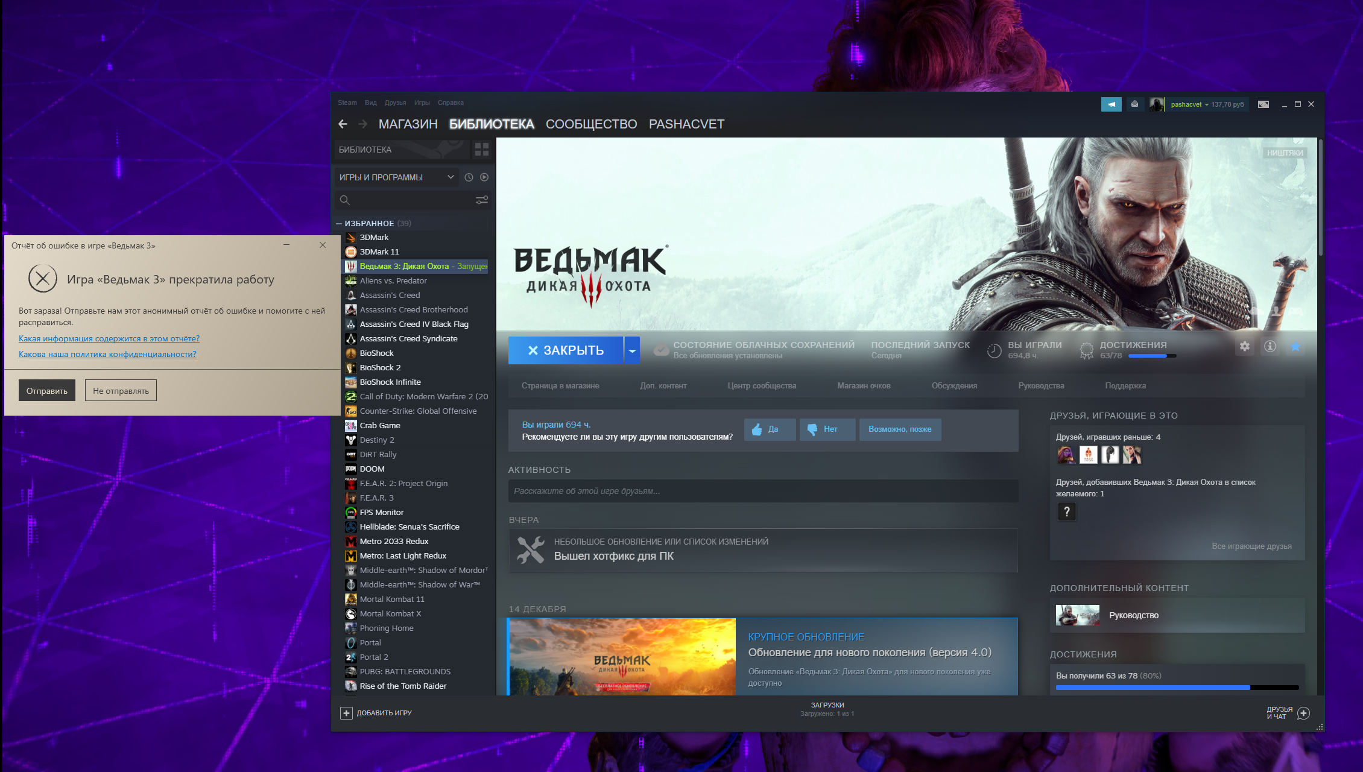This screenshot has height=772, width=1363.
Task: Click ЗАКРЫТЬ button to stop game
Action: pos(566,350)
